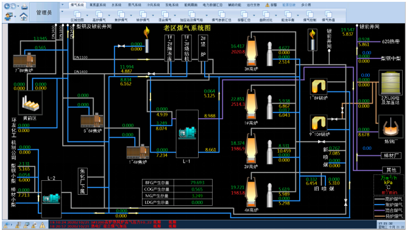The width and height of the screenshot is (407, 232).
Task: Click the 管理员 user button
Action: pos(44,12)
